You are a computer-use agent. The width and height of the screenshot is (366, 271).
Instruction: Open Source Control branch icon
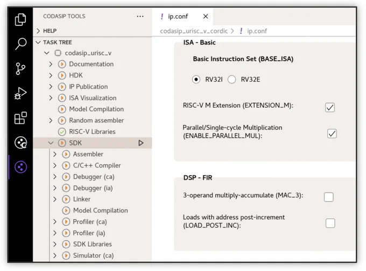(x=20, y=68)
